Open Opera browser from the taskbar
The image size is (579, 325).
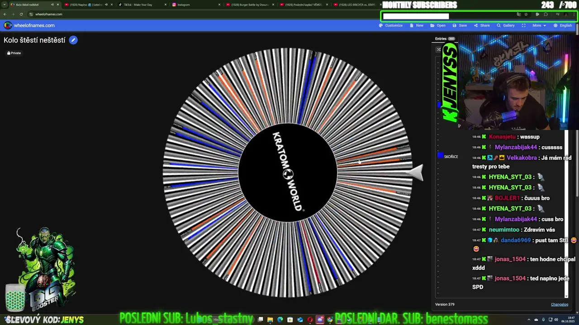(x=310, y=320)
